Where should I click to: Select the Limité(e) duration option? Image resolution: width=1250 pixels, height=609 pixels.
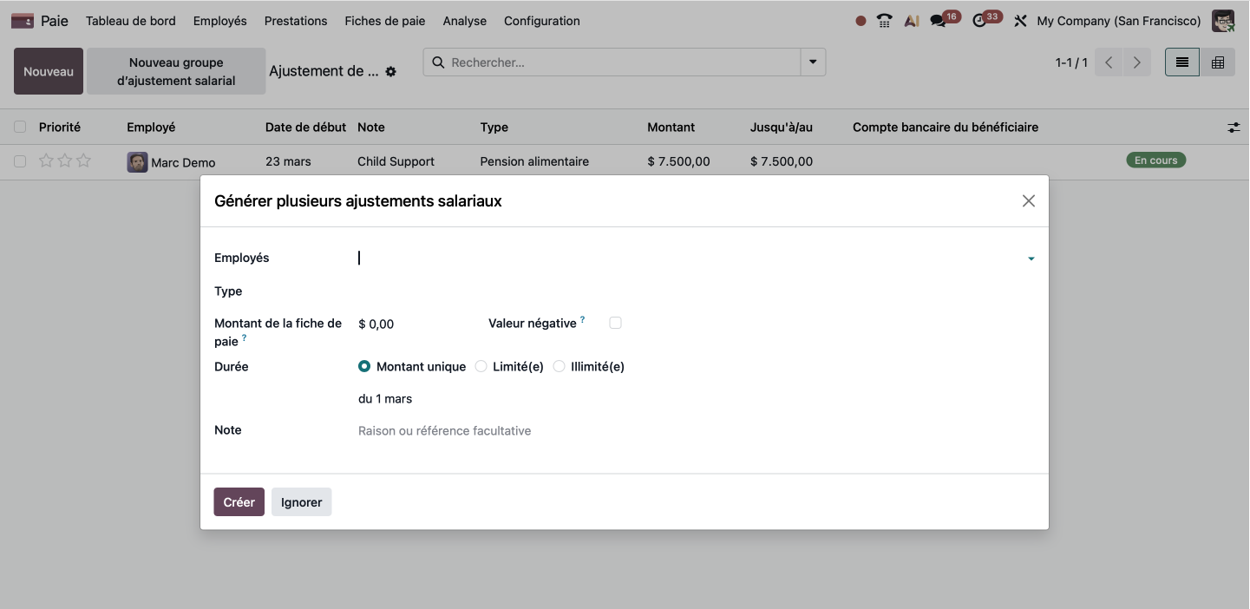481,367
